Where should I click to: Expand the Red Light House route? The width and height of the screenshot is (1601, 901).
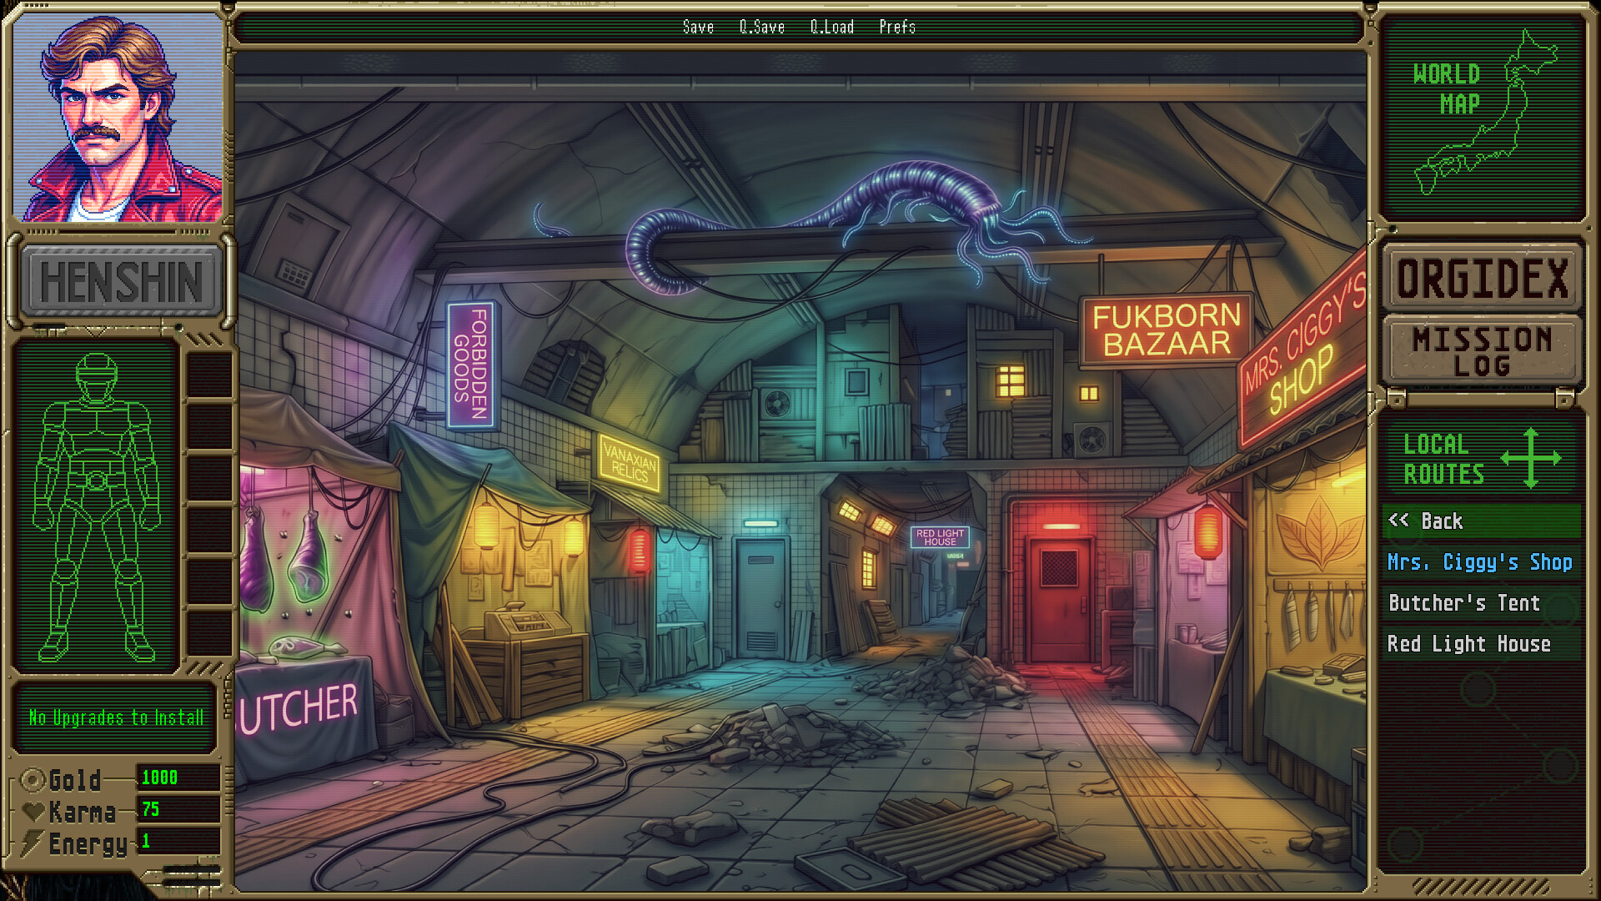pyautogui.click(x=1479, y=643)
